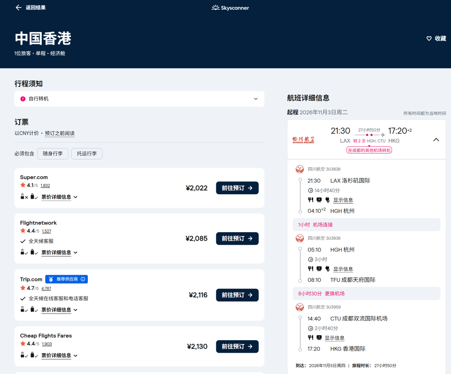Open 显示信息 for CTU to HKG segment
The height and width of the screenshot is (374, 451).
(334, 338)
